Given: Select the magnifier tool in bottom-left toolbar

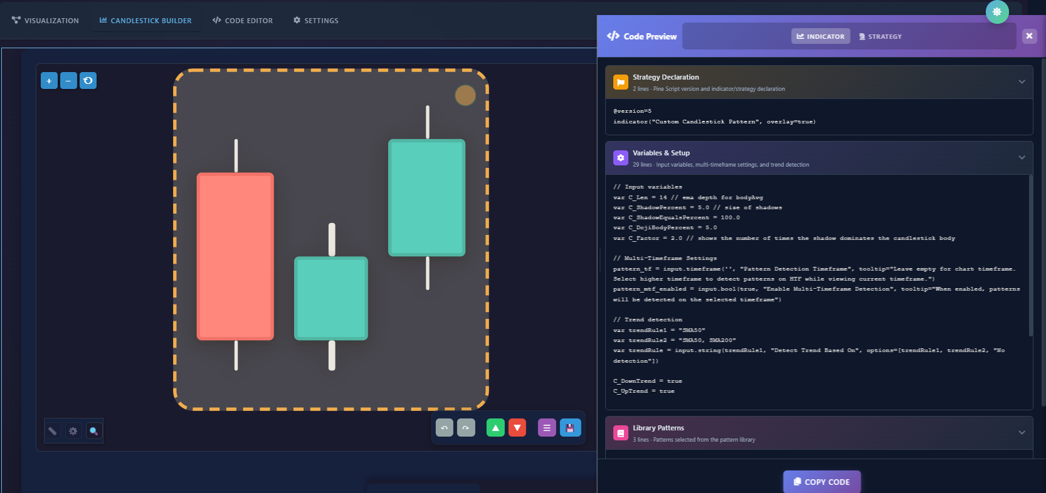Looking at the screenshot, I should 93,431.
